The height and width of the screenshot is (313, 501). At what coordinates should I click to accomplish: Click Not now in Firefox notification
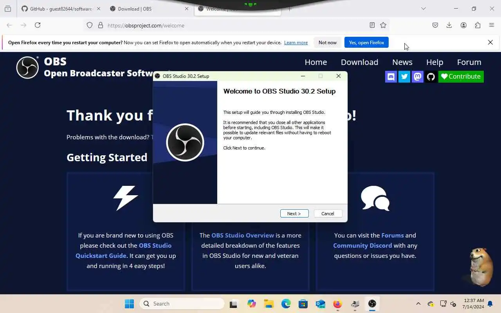point(328,43)
